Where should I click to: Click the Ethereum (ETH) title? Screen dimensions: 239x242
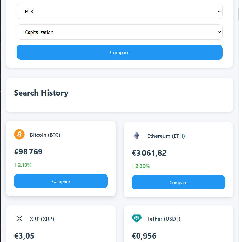tap(166, 136)
